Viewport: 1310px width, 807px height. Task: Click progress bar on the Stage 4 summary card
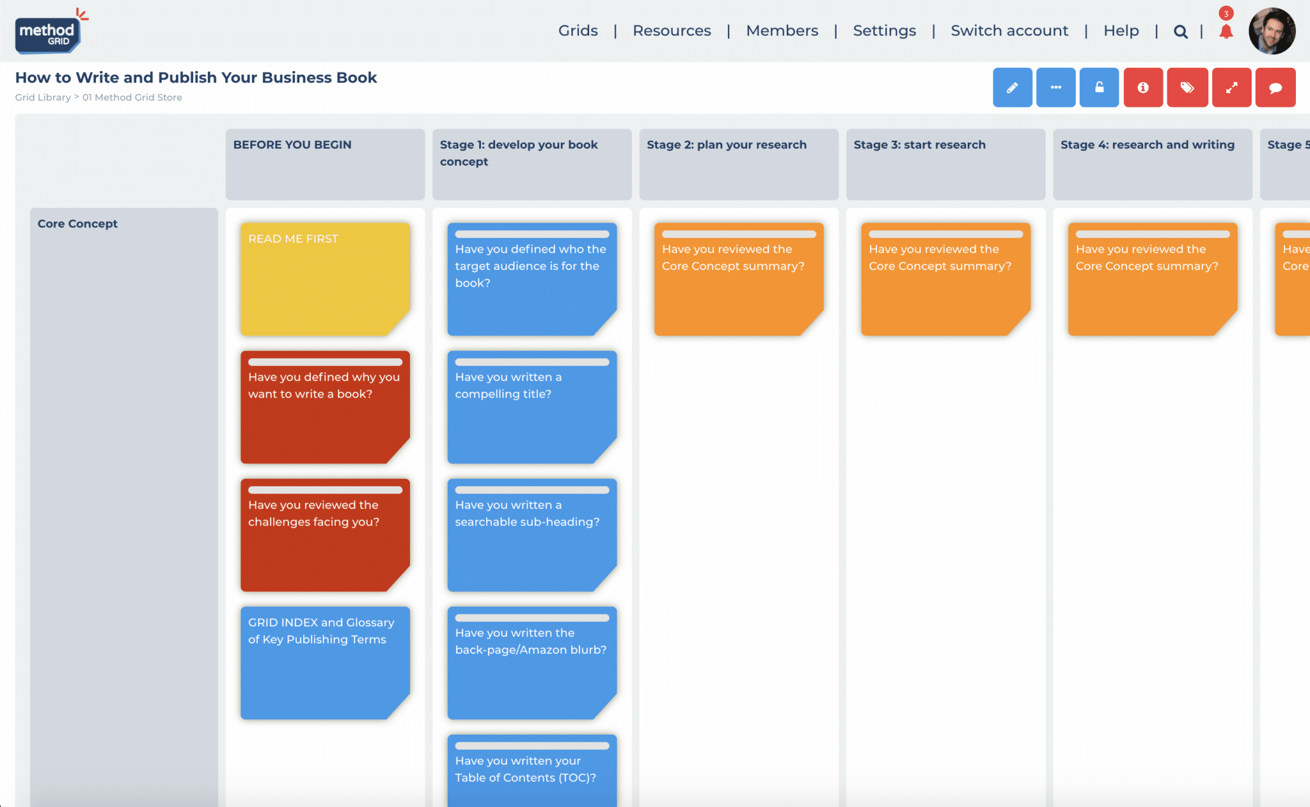coord(1152,234)
